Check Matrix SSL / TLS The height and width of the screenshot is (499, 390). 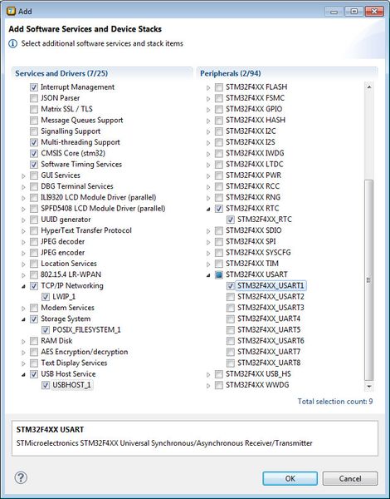34,109
